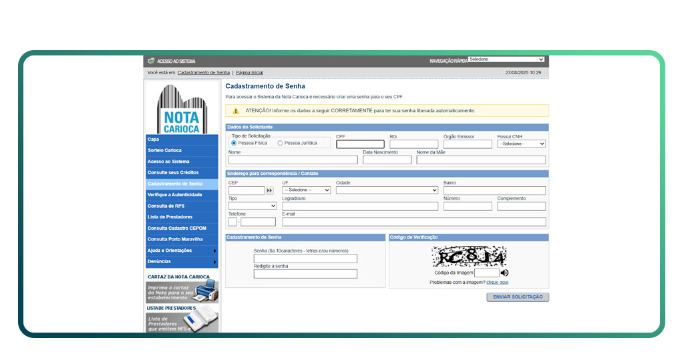Open Sorteio Carioca in the sidebar menu
This screenshot has width=684, height=358.
(x=165, y=150)
